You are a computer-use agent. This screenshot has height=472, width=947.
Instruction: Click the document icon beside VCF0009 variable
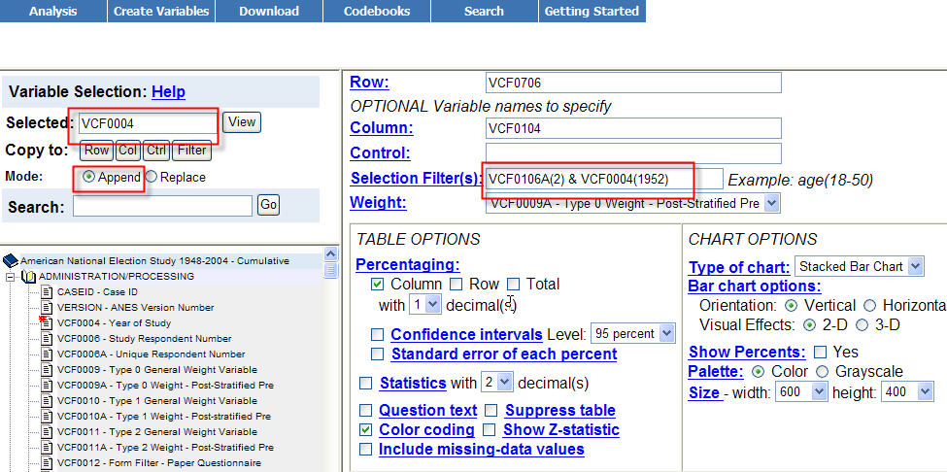click(47, 369)
